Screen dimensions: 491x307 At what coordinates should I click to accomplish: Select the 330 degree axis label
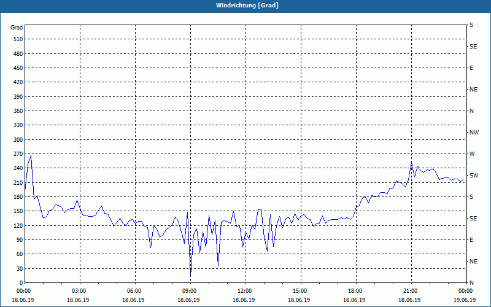point(18,125)
